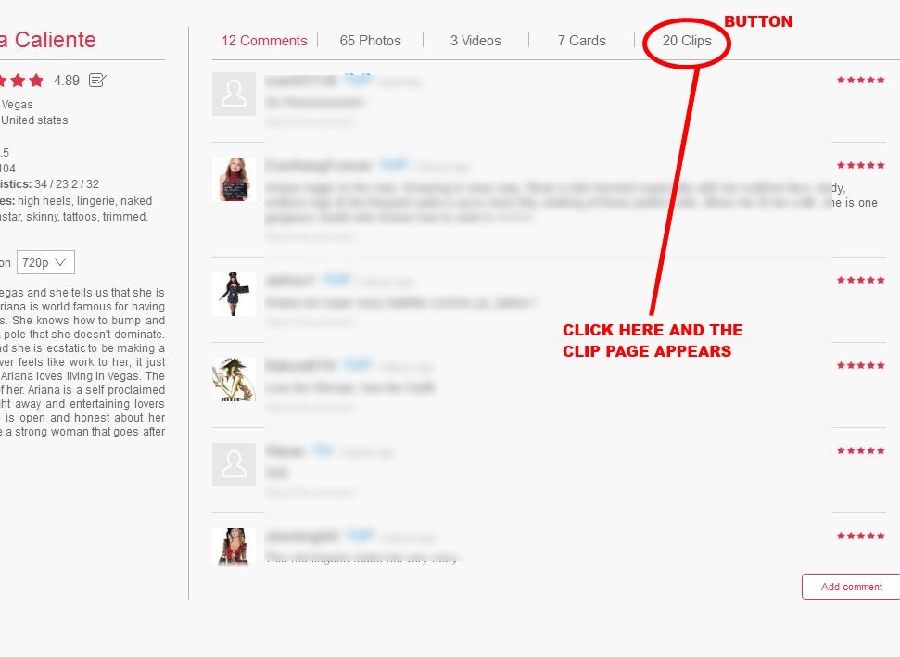The image size is (900, 657).
Task: Click the rate/edit icon beside 4.89
Action: coord(97,81)
